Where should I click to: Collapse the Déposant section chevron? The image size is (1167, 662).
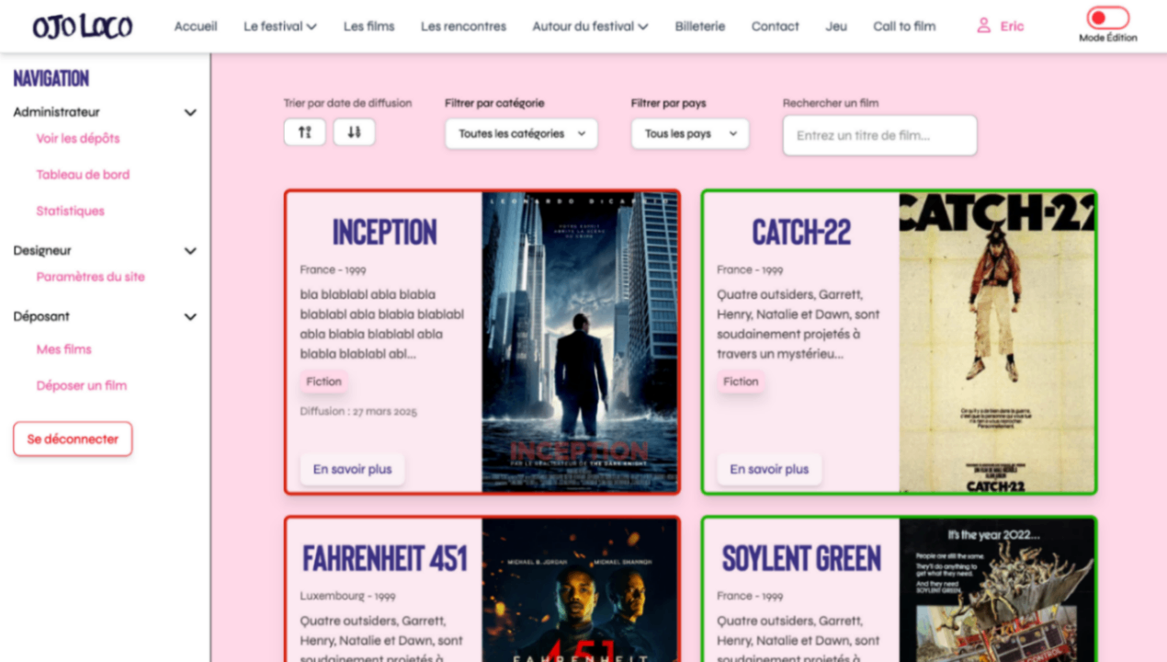tap(190, 317)
